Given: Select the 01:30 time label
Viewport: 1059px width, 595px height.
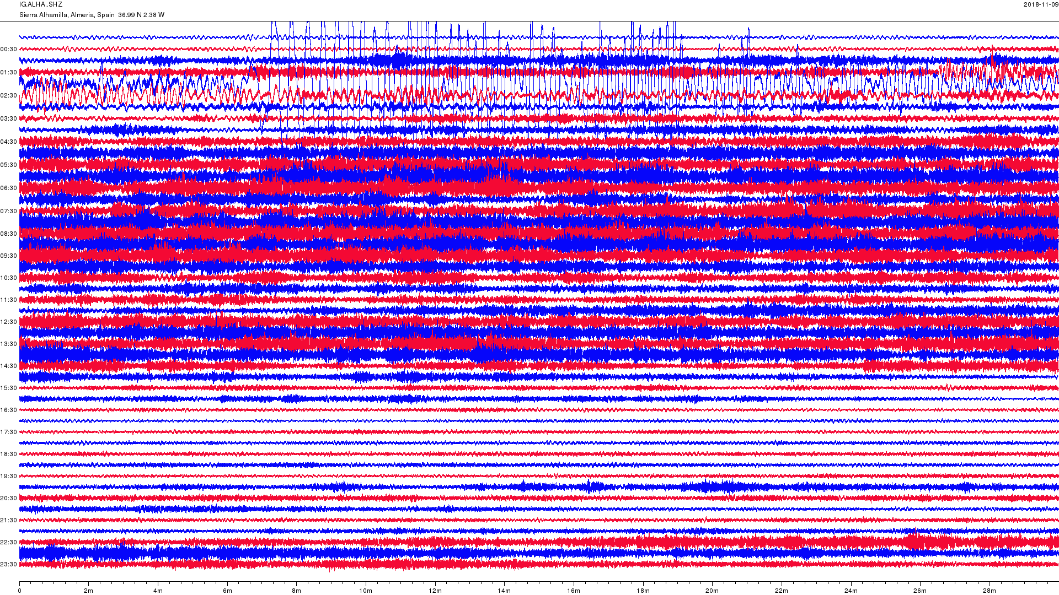Looking at the screenshot, I should click(x=9, y=73).
